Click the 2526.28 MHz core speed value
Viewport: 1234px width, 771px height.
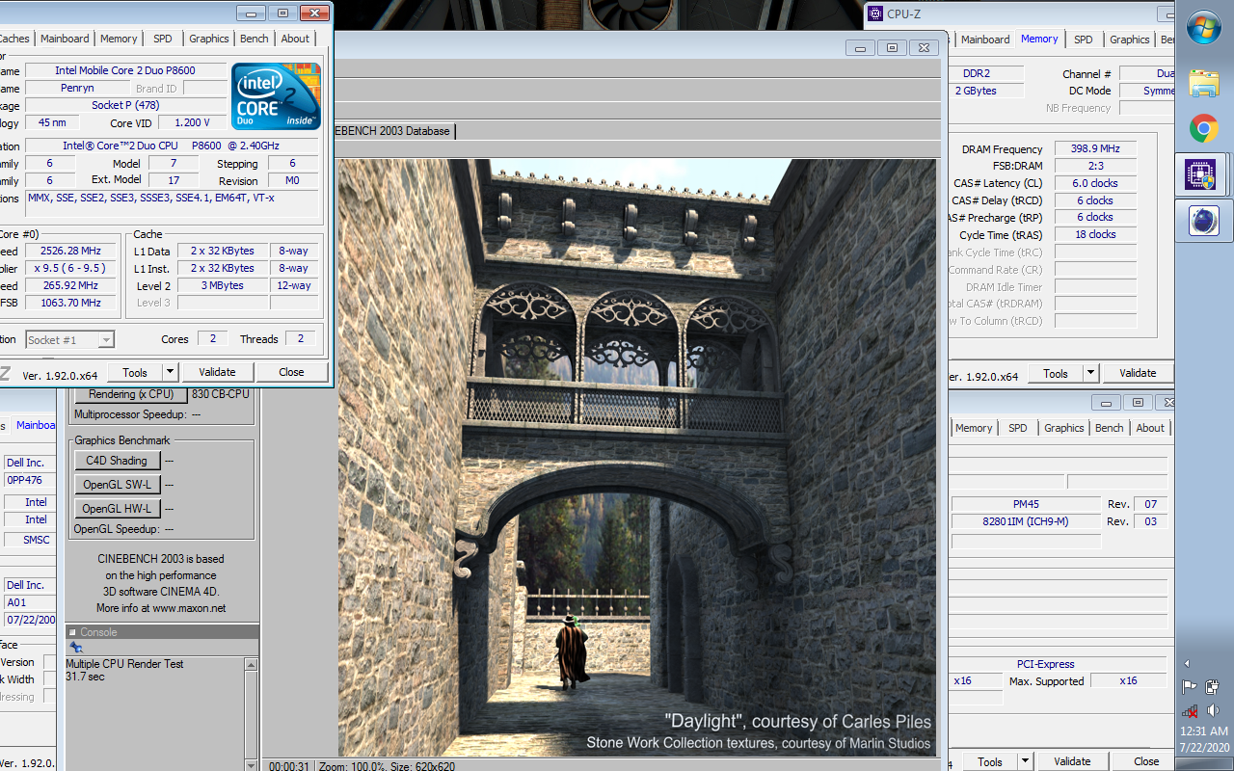pyautogui.click(x=70, y=251)
